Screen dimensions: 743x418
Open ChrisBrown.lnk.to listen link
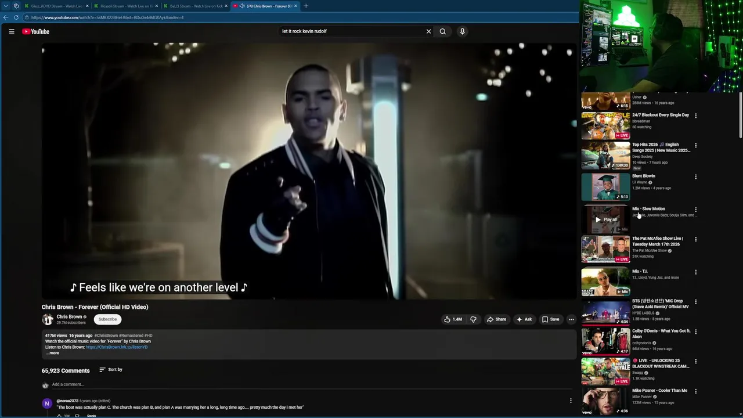coord(117,347)
